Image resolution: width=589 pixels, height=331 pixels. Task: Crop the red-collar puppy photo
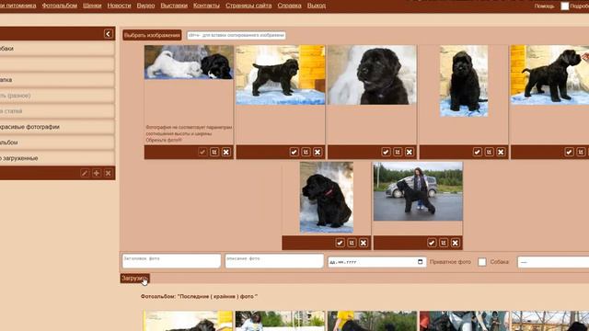[352, 243]
